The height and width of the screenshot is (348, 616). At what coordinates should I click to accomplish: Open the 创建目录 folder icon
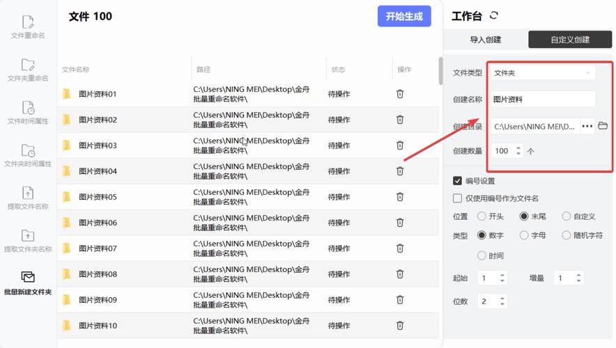click(603, 126)
